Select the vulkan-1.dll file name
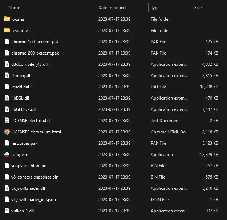This screenshot has height=220, width=227. click(23, 211)
